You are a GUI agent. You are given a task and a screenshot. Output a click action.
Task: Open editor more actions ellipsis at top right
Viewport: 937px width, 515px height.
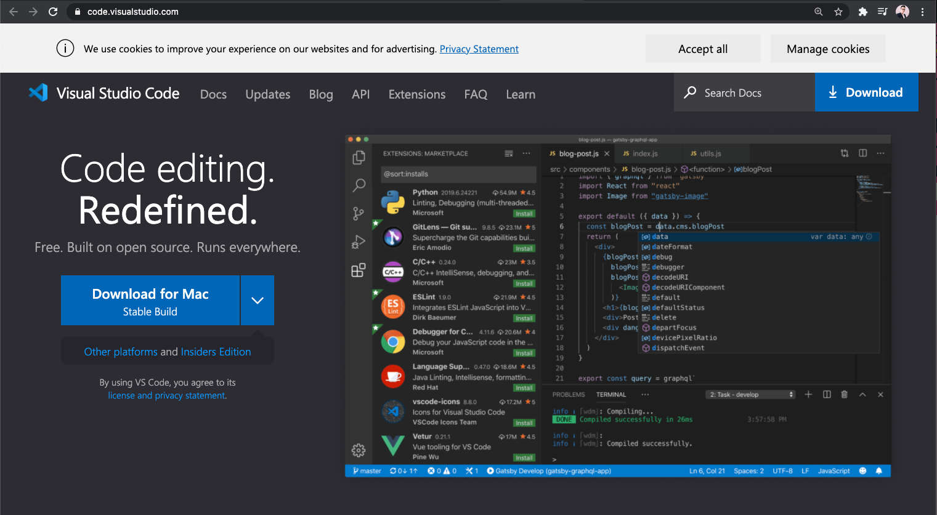[881, 153]
